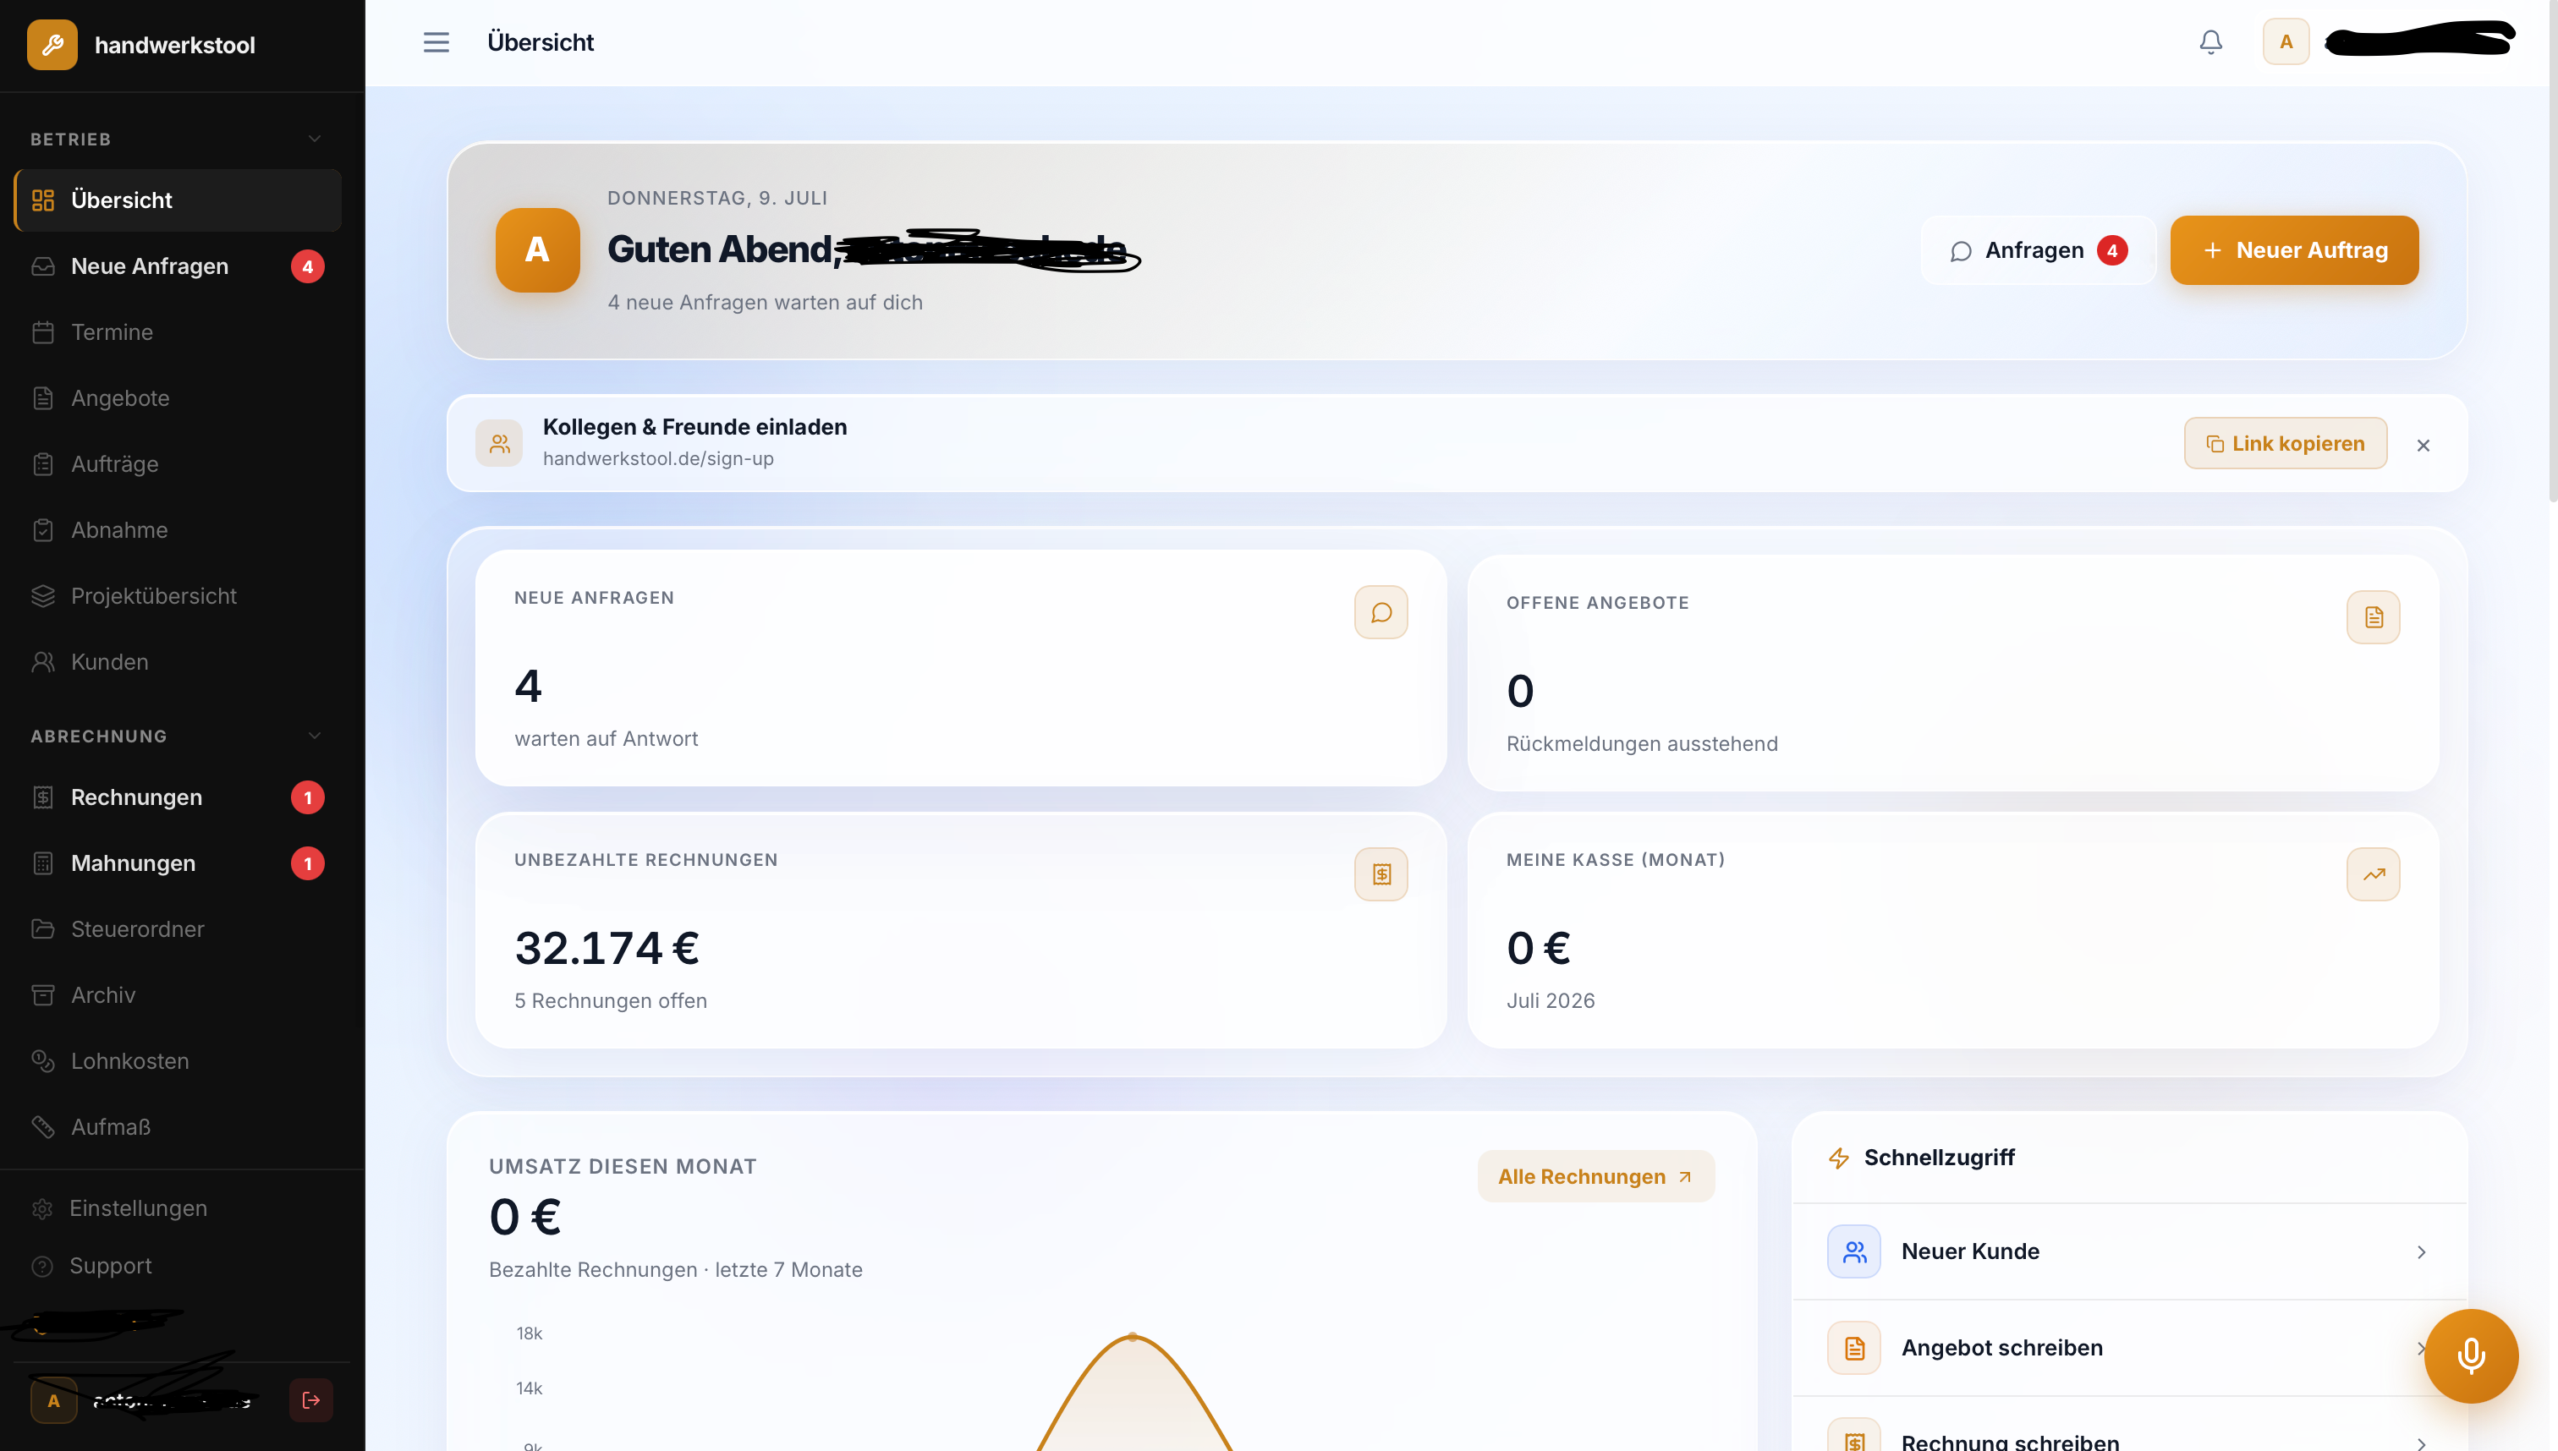Click the notification bell icon
Viewport: 2558px width, 1451px height.
pos(2210,42)
